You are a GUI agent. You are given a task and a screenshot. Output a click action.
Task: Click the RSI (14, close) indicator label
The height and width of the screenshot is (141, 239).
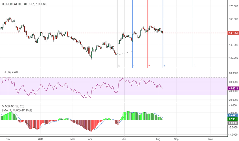11,72
